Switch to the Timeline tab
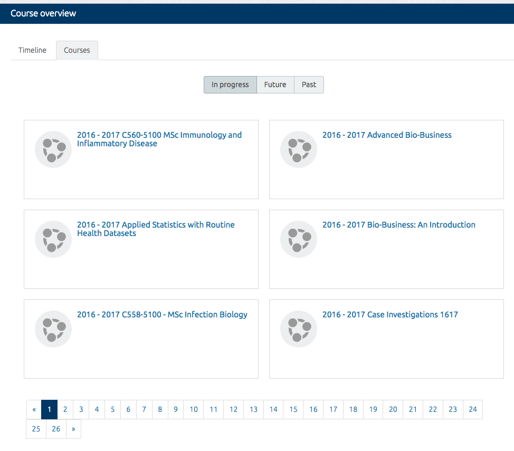 [32, 50]
